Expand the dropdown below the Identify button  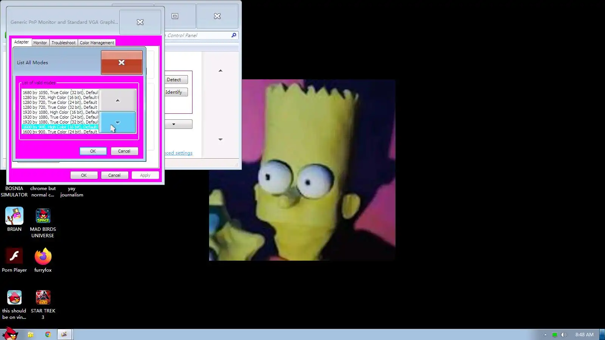pyautogui.click(x=178, y=124)
